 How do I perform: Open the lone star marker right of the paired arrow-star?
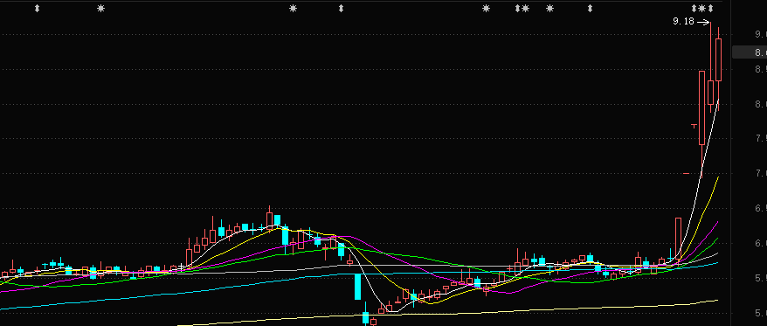click(x=549, y=9)
